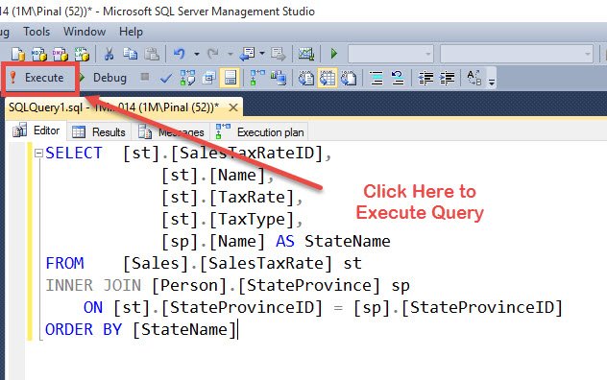Open the Undo history dropdown arrow
Viewport: 607px width, 380px height.
(196, 54)
